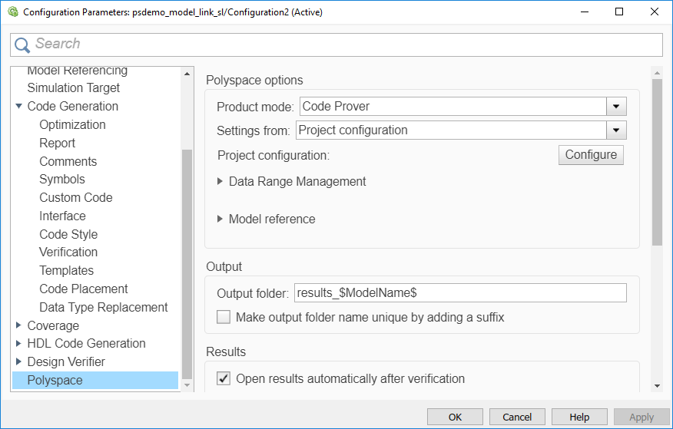Click the Output folder text field
The height and width of the screenshot is (429, 673).
pos(460,292)
